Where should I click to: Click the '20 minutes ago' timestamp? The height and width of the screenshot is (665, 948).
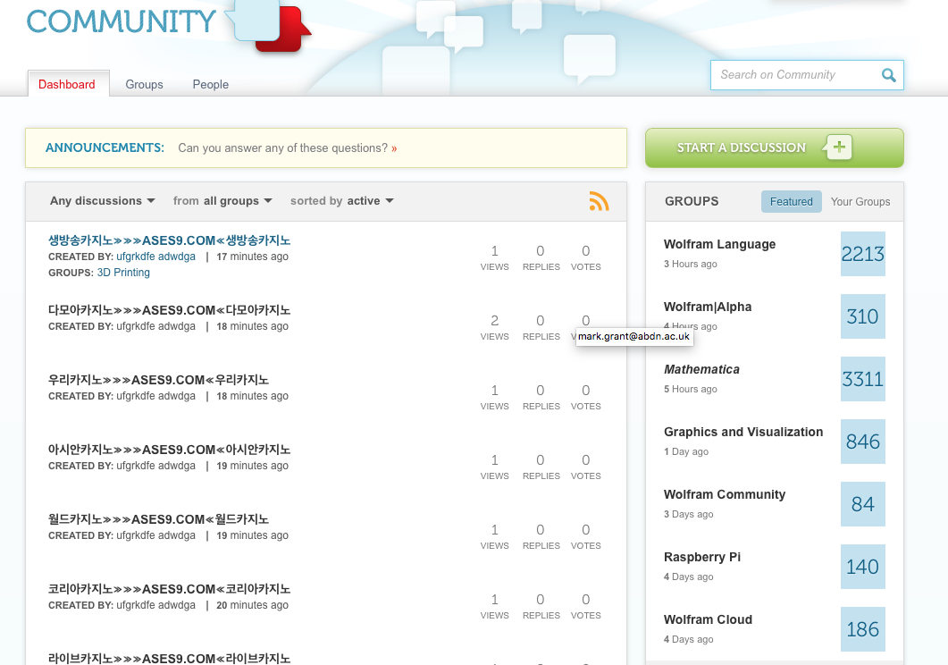pos(252,605)
